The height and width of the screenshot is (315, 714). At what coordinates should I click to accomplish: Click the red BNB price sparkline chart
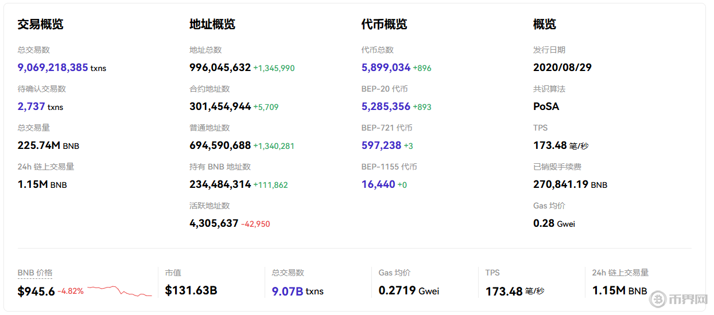pyautogui.click(x=119, y=290)
